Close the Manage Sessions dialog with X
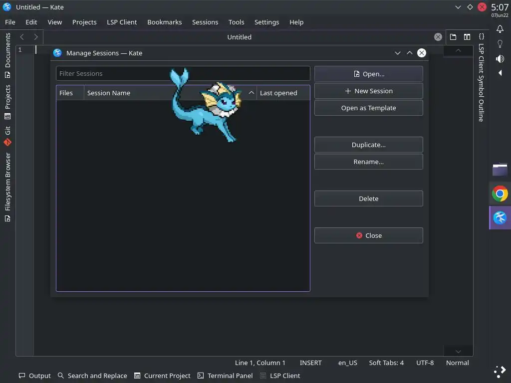Viewport: 511px width, 383px height. (422, 53)
